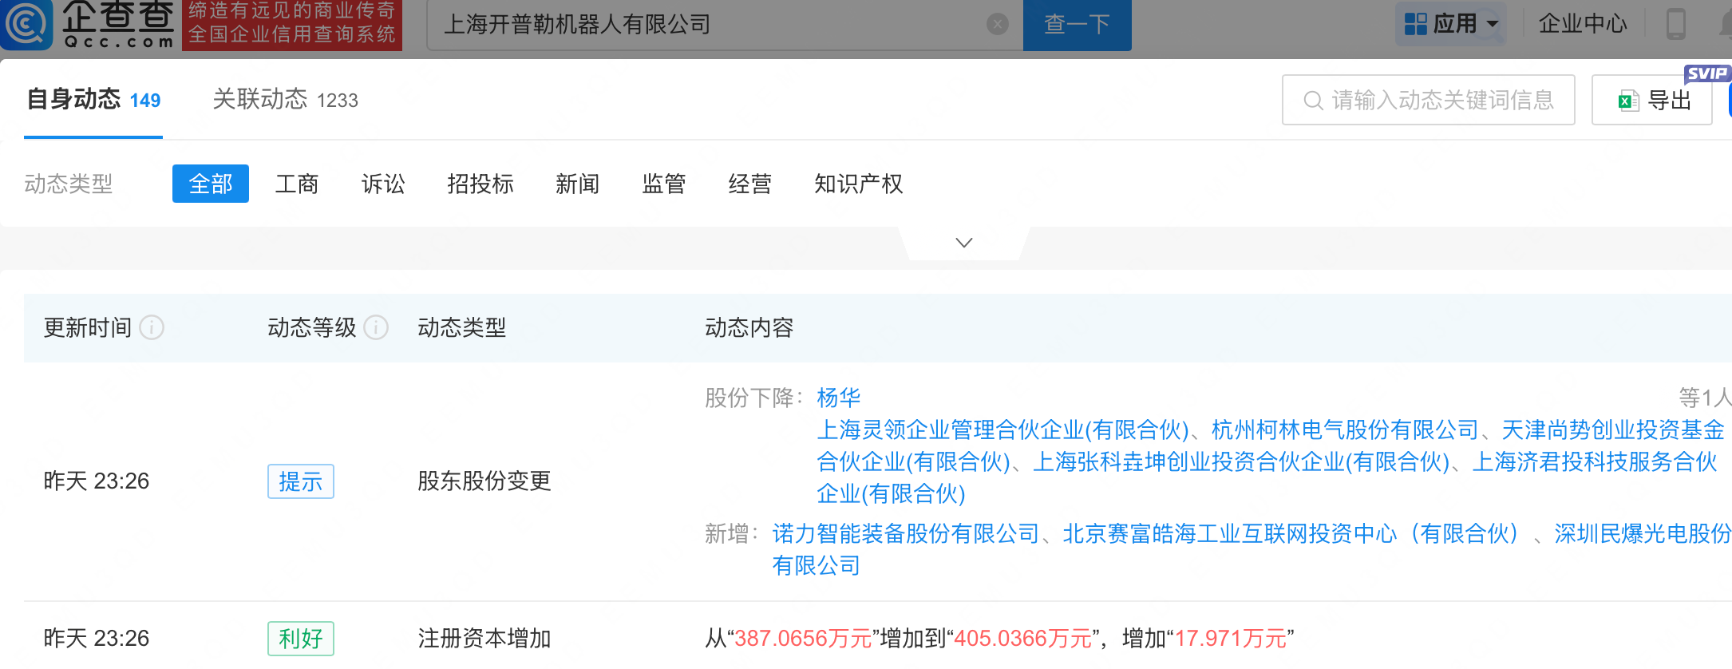Screen dimensions: 1732x669
Task: Filter by 诉讼 type
Action: pos(383,184)
